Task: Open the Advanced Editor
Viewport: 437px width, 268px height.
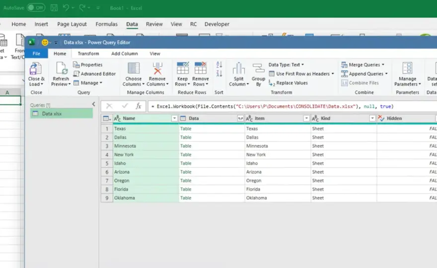Action: [94, 74]
